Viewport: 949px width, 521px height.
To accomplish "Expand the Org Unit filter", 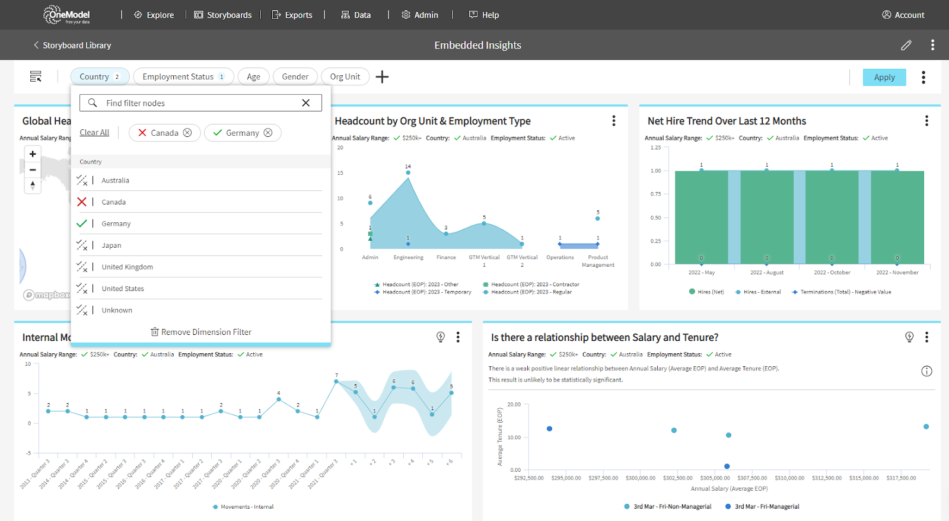I will 345,76.
